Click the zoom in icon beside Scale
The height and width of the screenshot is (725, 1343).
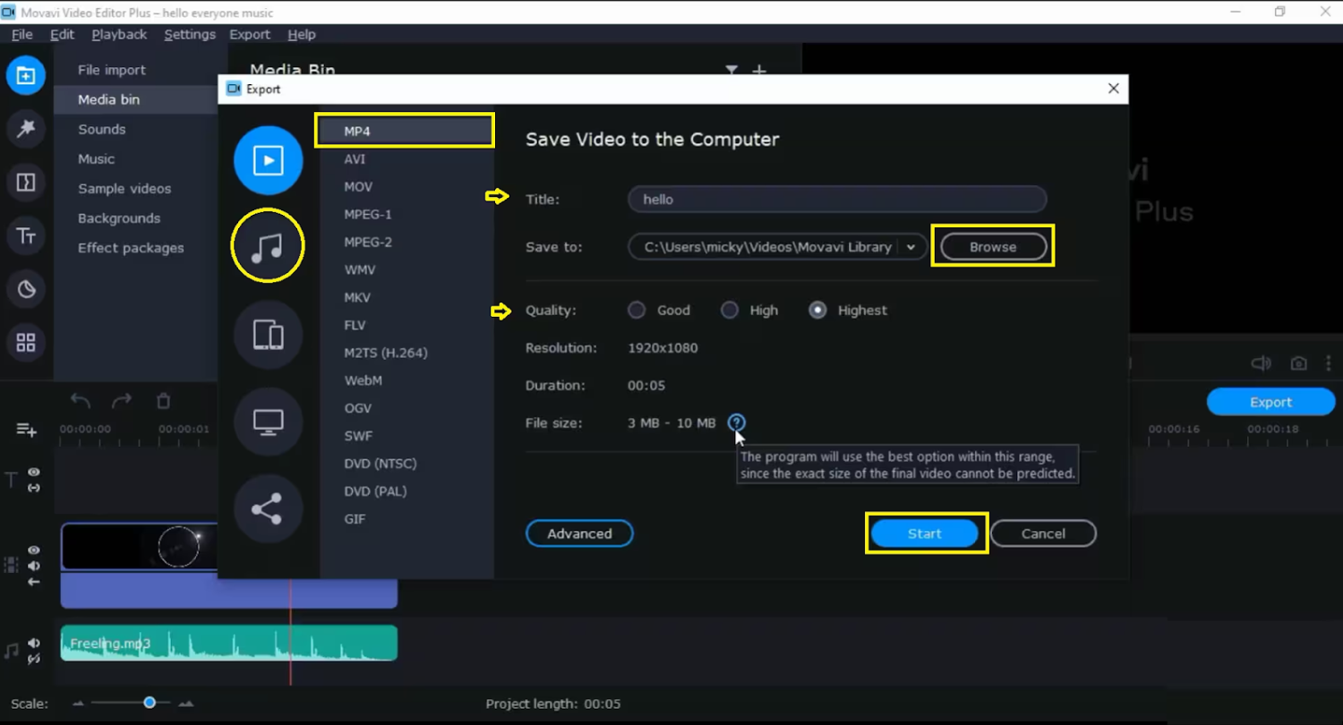pyautogui.click(x=186, y=704)
